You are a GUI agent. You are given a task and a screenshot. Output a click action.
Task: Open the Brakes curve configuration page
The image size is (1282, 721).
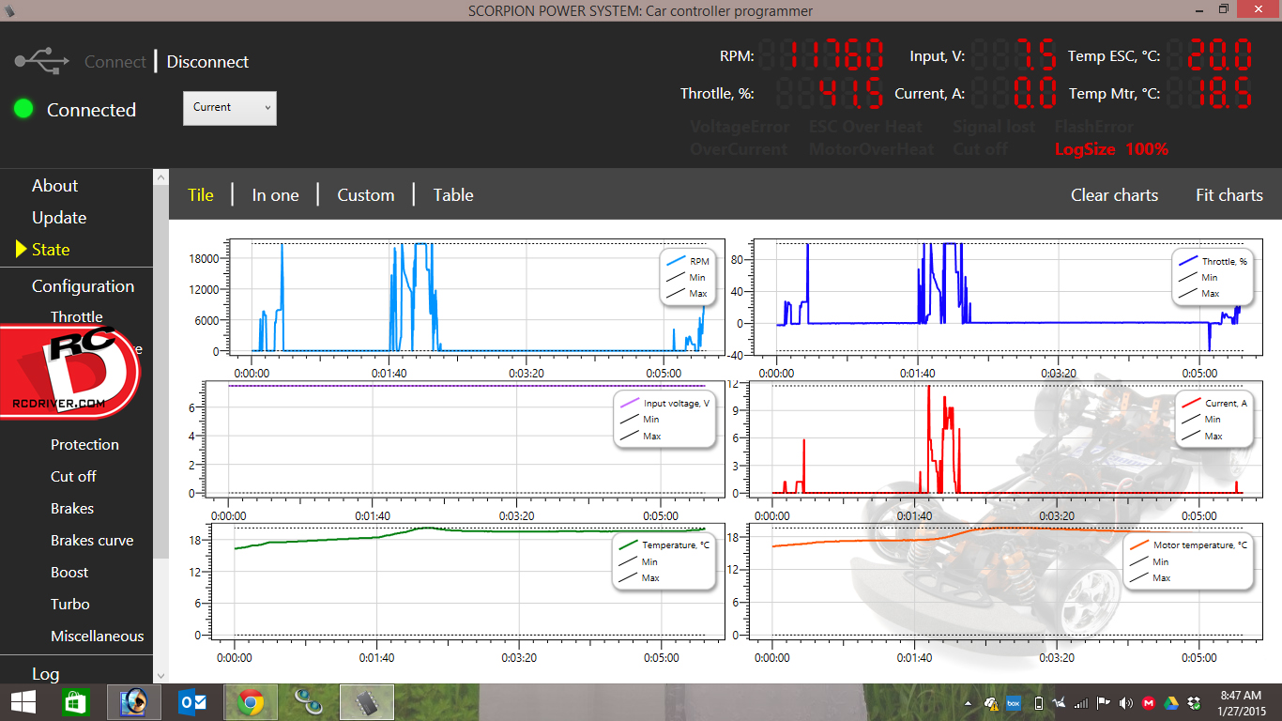coord(92,541)
